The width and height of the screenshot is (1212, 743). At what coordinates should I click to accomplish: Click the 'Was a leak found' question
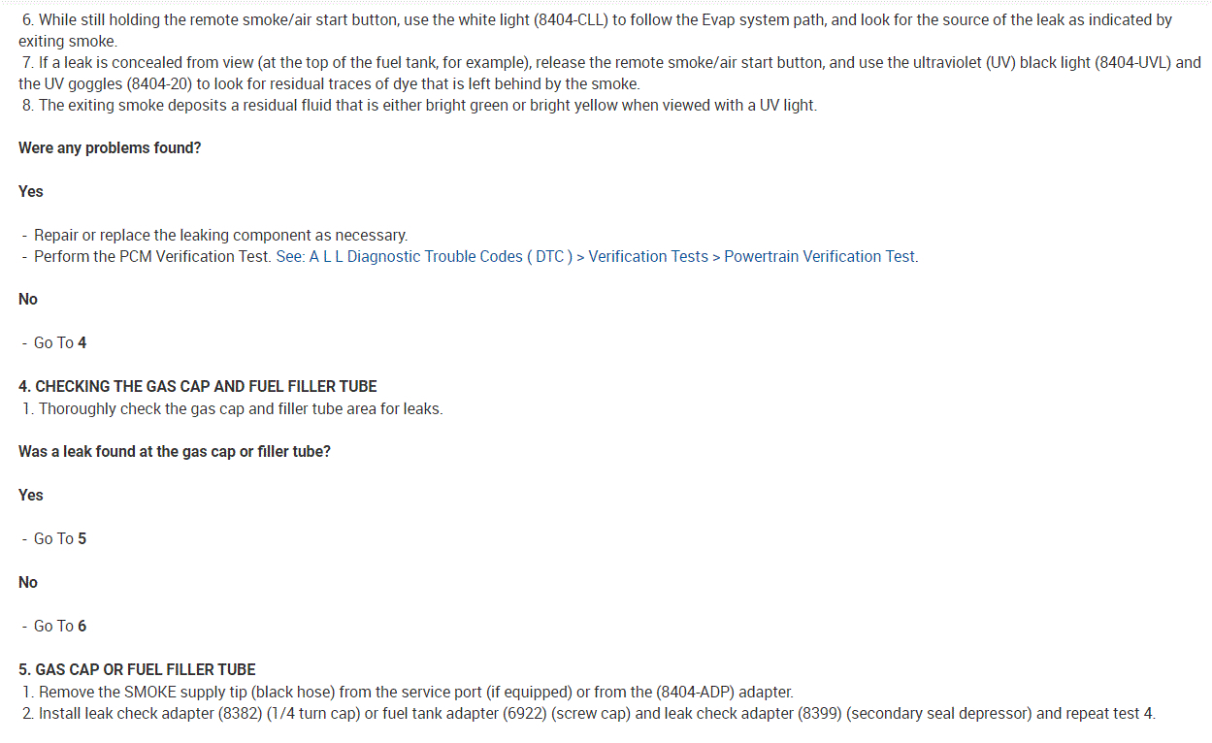(x=175, y=452)
